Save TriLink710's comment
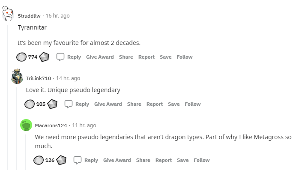 click(174, 104)
